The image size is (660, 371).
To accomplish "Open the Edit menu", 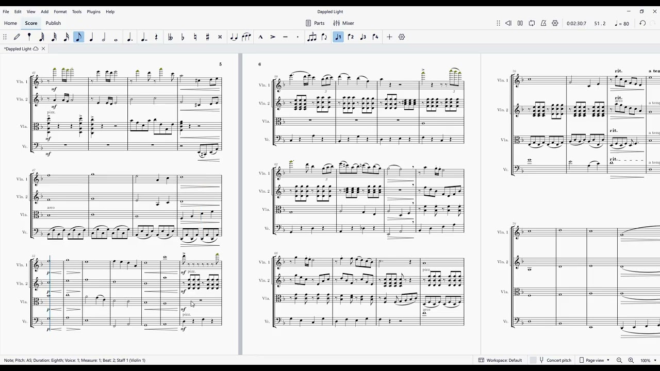I will (x=18, y=11).
